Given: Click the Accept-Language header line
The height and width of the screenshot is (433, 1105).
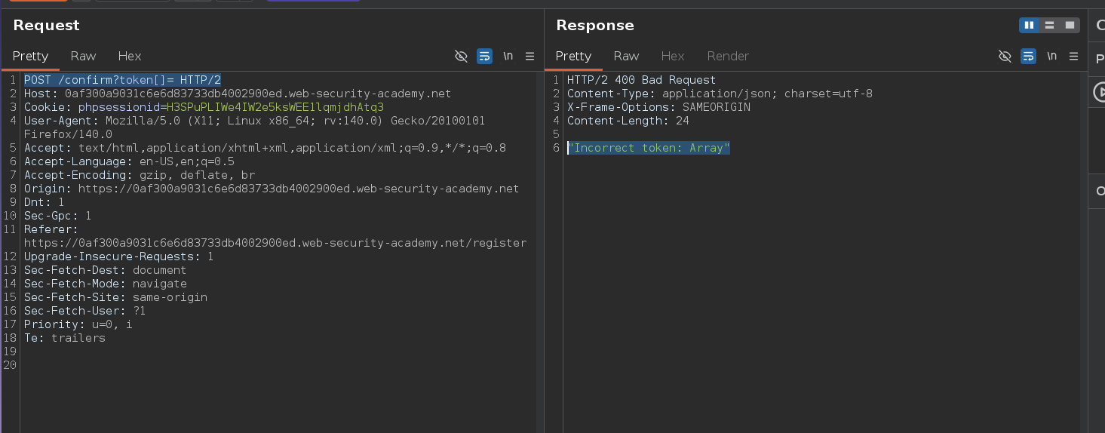Looking at the screenshot, I should [x=129, y=161].
